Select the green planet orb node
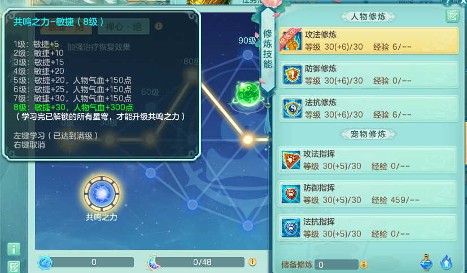 (x=248, y=94)
